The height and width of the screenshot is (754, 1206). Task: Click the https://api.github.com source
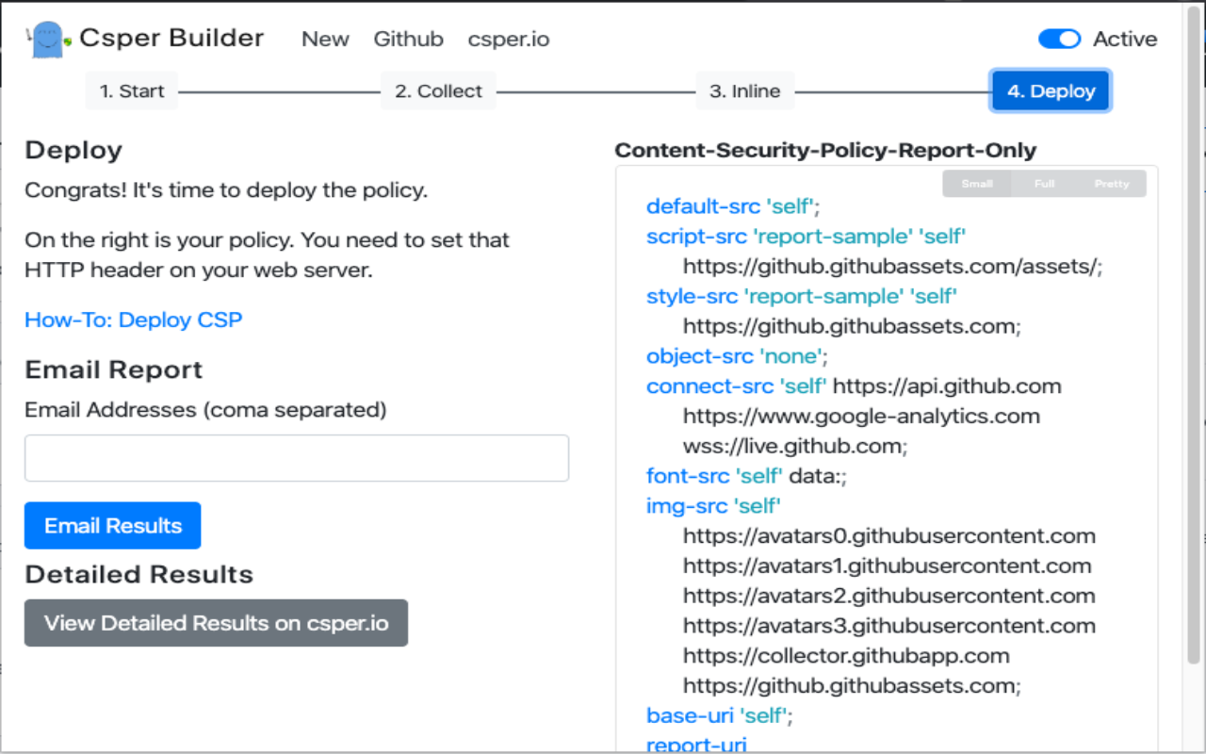click(x=947, y=386)
